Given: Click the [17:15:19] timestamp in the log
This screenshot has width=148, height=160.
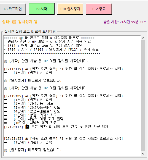Looking at the screenshot, I should coord(14,69).
